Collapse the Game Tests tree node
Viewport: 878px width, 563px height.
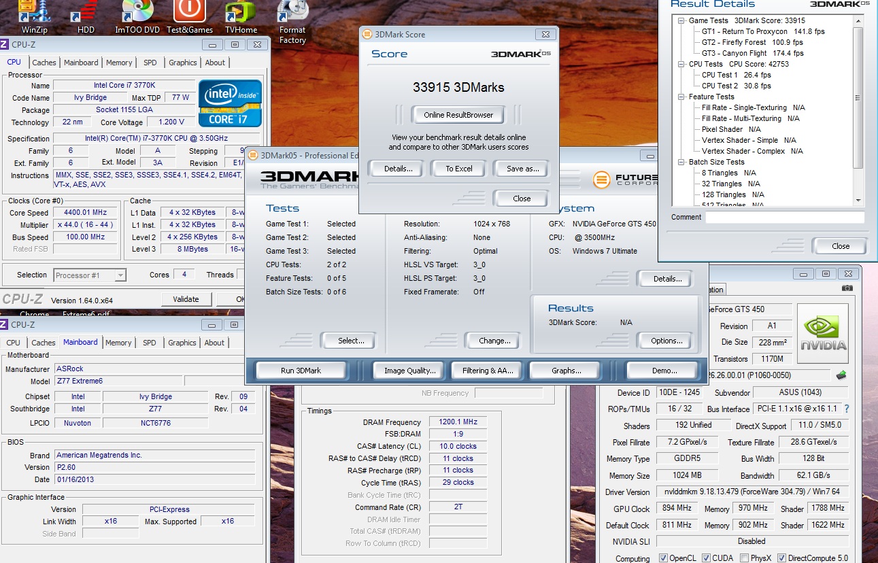coord(681,20)
